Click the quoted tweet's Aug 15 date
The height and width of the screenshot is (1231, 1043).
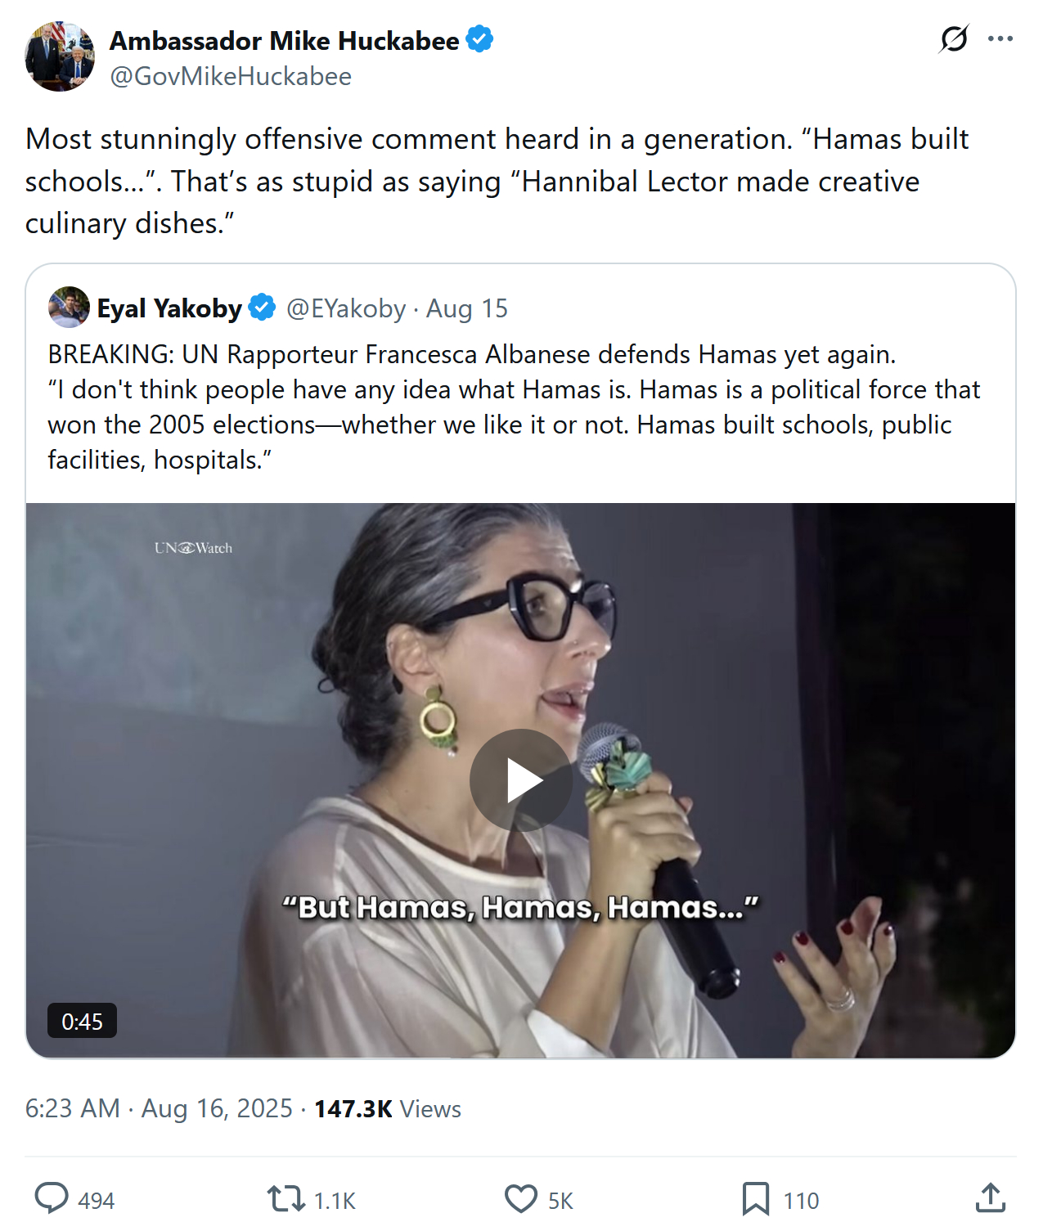[x=466, y=308]
